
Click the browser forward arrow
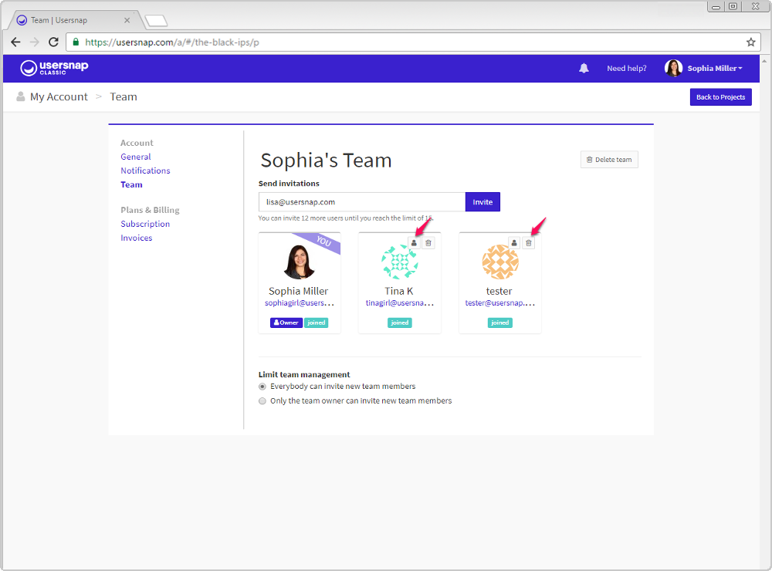point(35,42)
